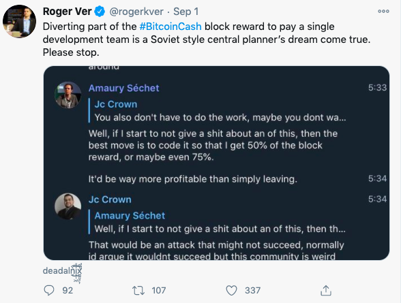Image resolution: width=401 pixels, height=303 pixels.
Task: Open Roger Ver's profile avatar
Action: pyautogui.click(x=19, y=21)
